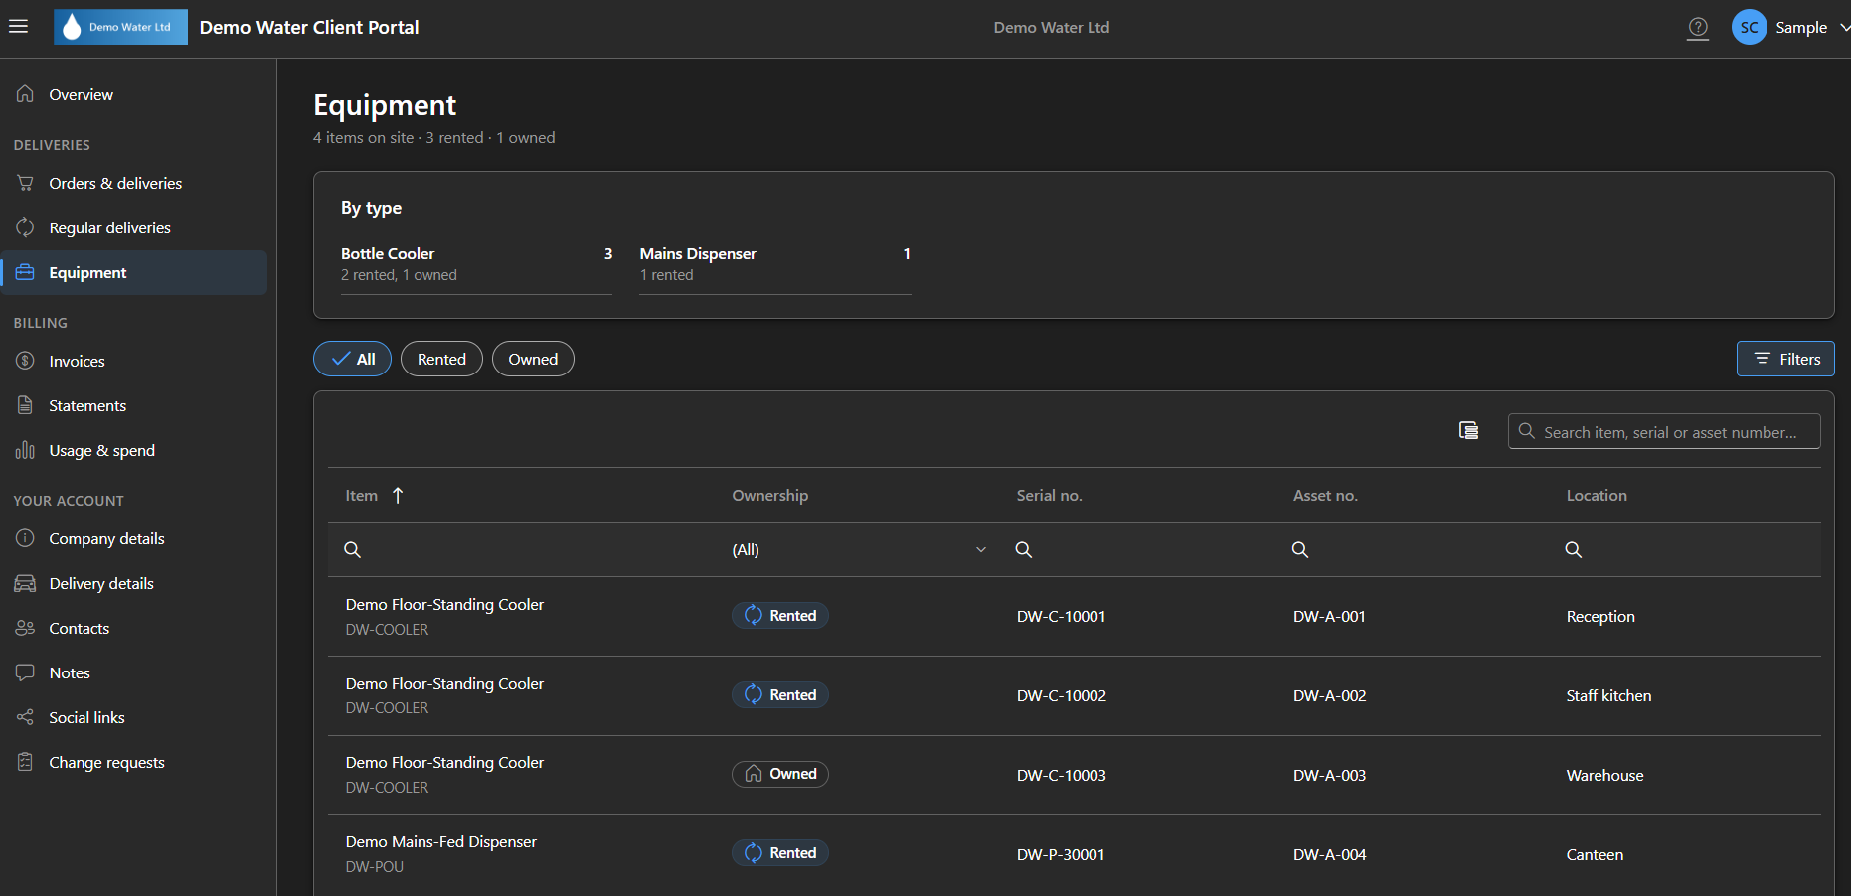Select the Owned filter chip

click(x=533, y=359)
